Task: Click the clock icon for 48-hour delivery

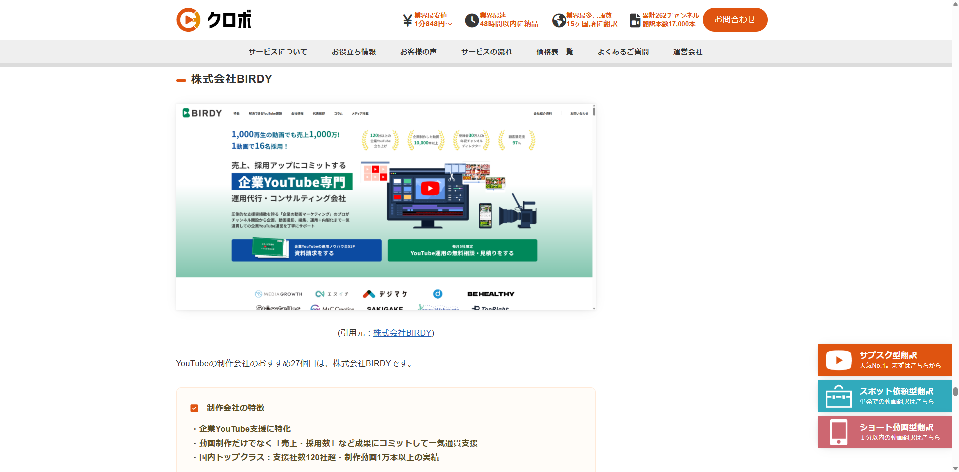Action: (471, 20)
